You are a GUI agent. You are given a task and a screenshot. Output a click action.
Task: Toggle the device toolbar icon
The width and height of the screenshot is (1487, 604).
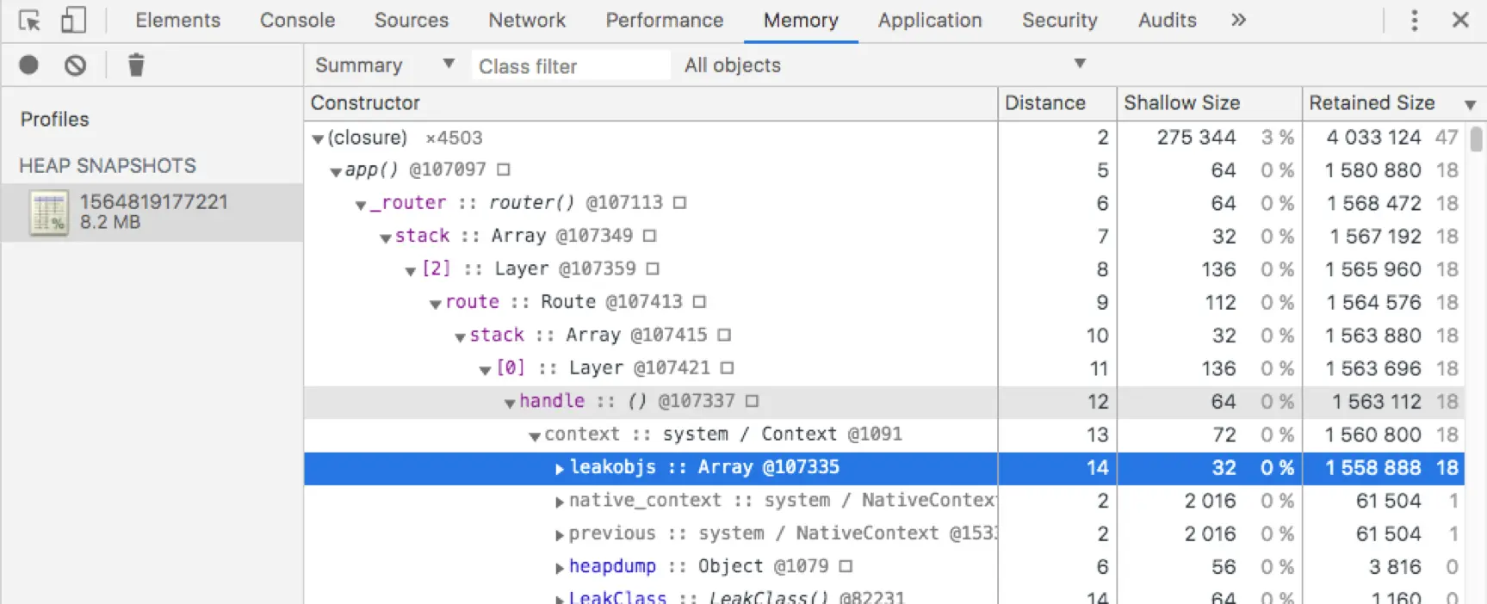(x=73, y=20)
